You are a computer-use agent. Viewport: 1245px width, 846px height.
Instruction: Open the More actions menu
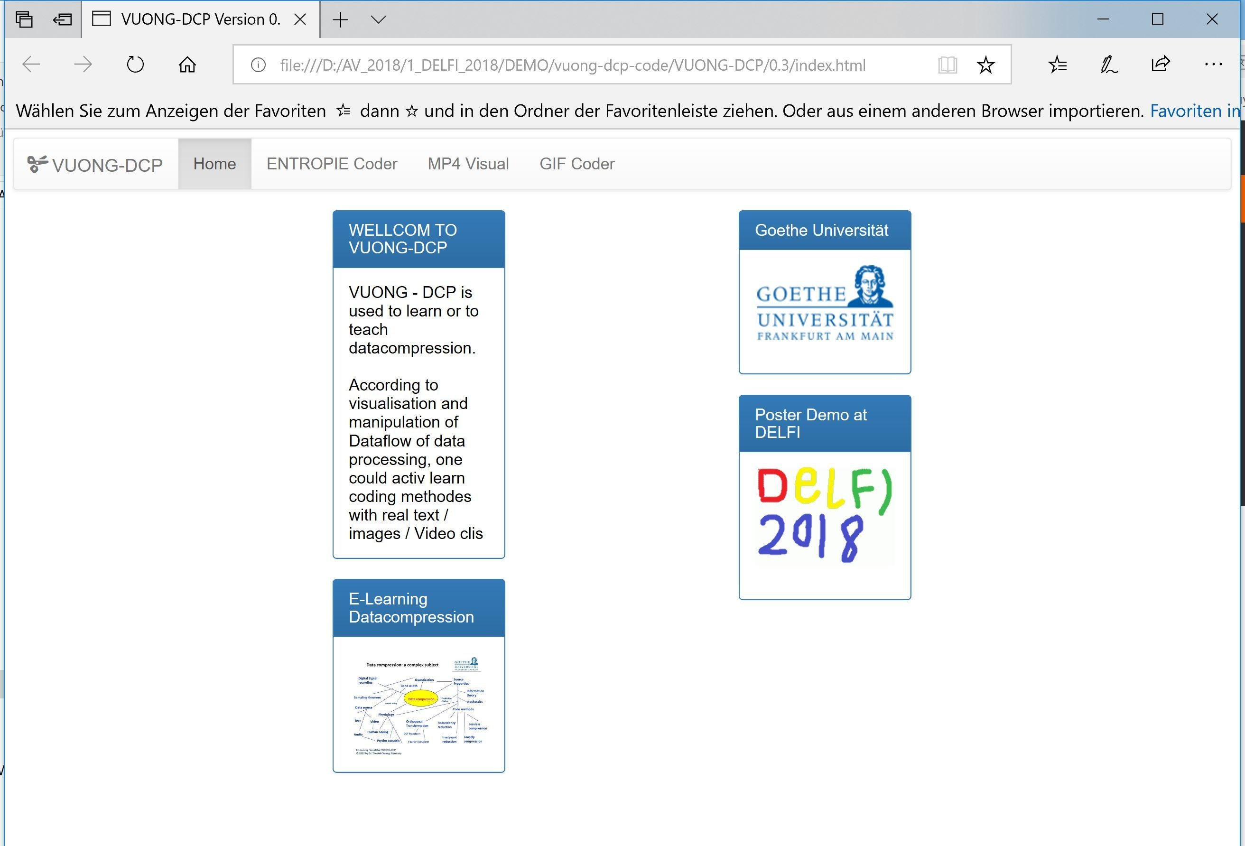[x=1212, y=65]
